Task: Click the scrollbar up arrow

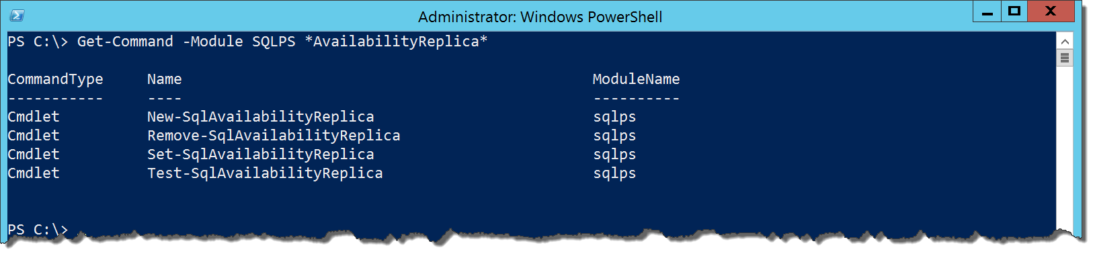Action: coord(1065,41)
